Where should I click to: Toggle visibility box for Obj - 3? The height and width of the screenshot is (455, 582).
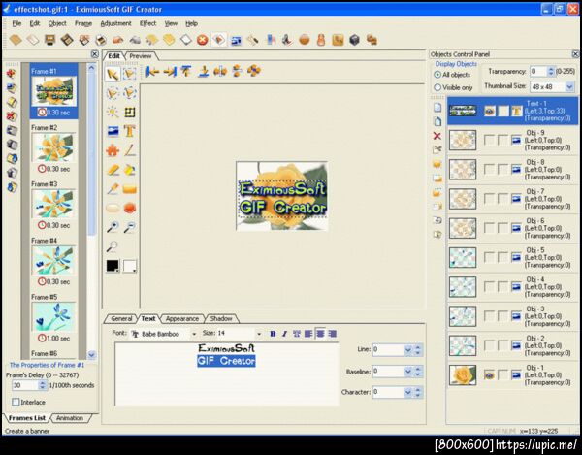coord(489,316)
